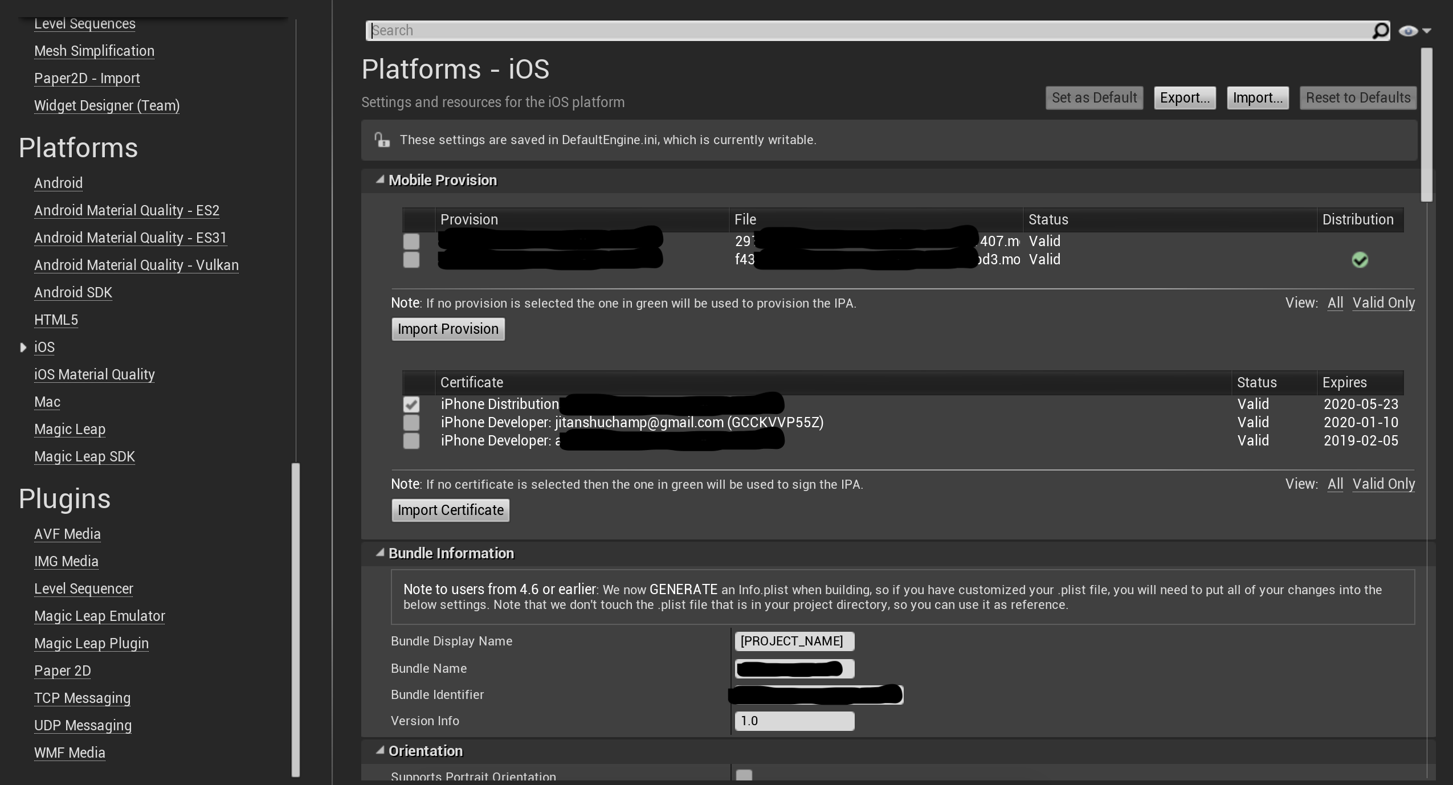The height and width of the screenshot is (785, 1453).
Task: Click the Set as Default button
Action: click(x=1094, y=97)
